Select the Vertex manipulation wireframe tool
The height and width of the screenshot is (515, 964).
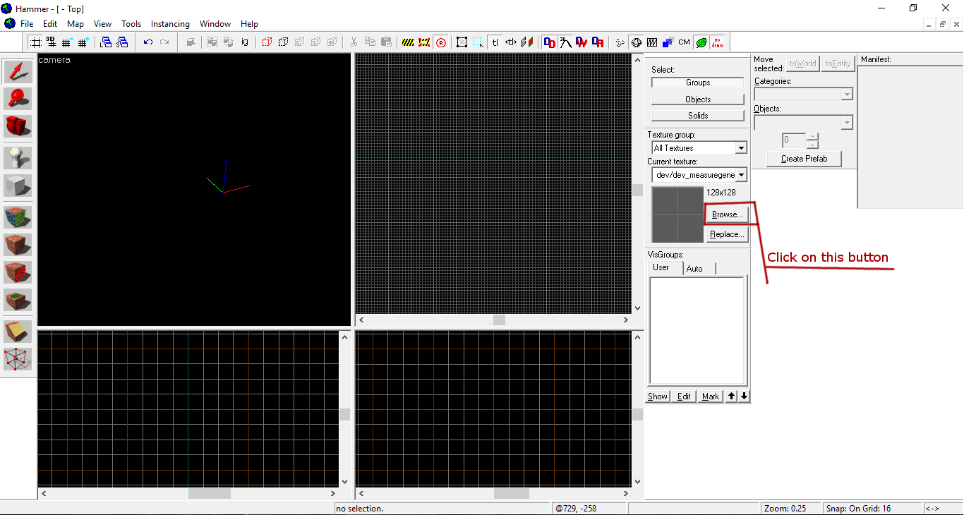click(x=18, y=359)
